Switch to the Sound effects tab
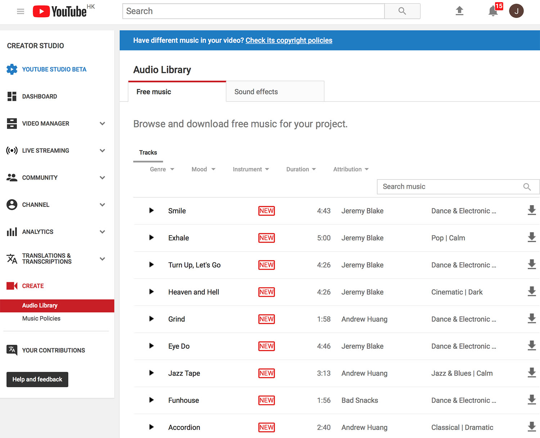The image size is (540, 438). [x=275, y=92]
